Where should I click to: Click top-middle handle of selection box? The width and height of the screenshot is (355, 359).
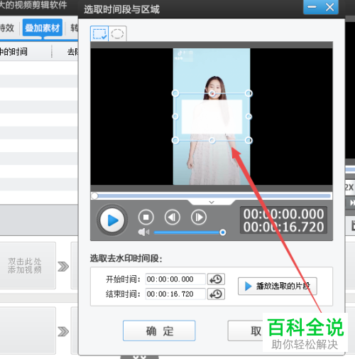pos(212,93)
